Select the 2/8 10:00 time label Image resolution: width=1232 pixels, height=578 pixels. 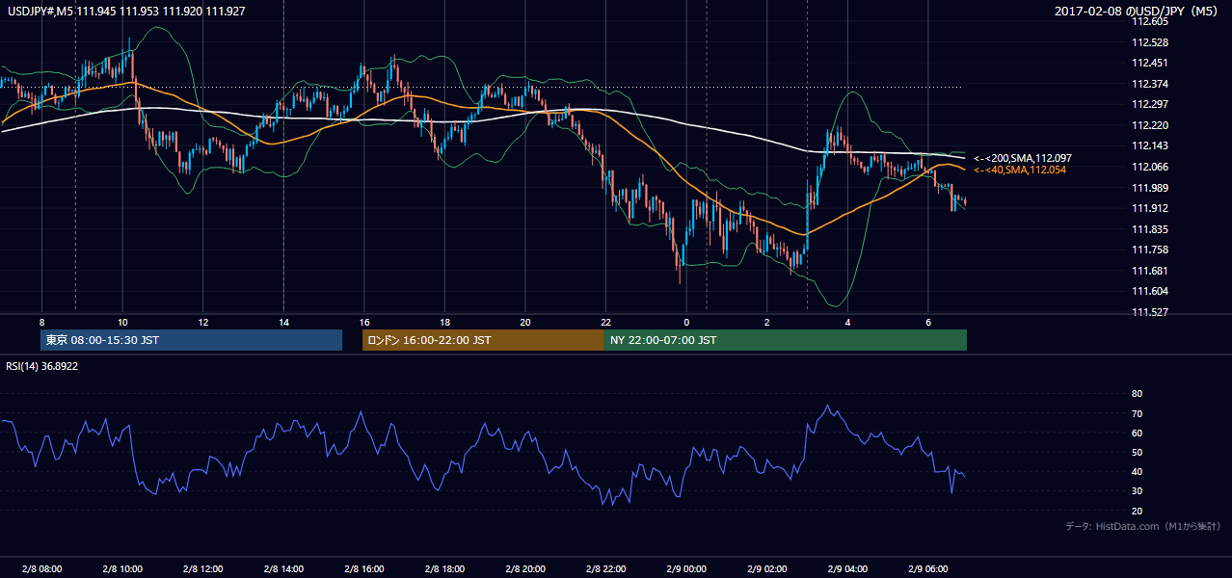122,568
